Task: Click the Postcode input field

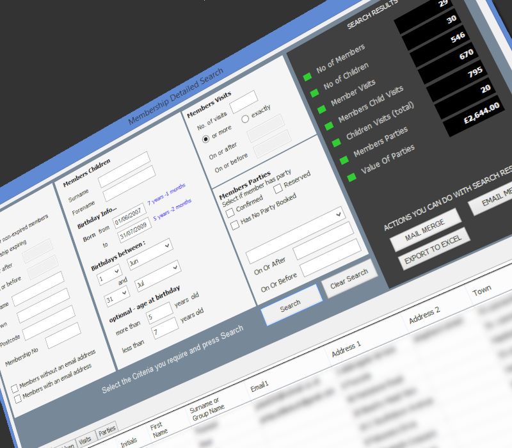Action: (x=49, y=323)
